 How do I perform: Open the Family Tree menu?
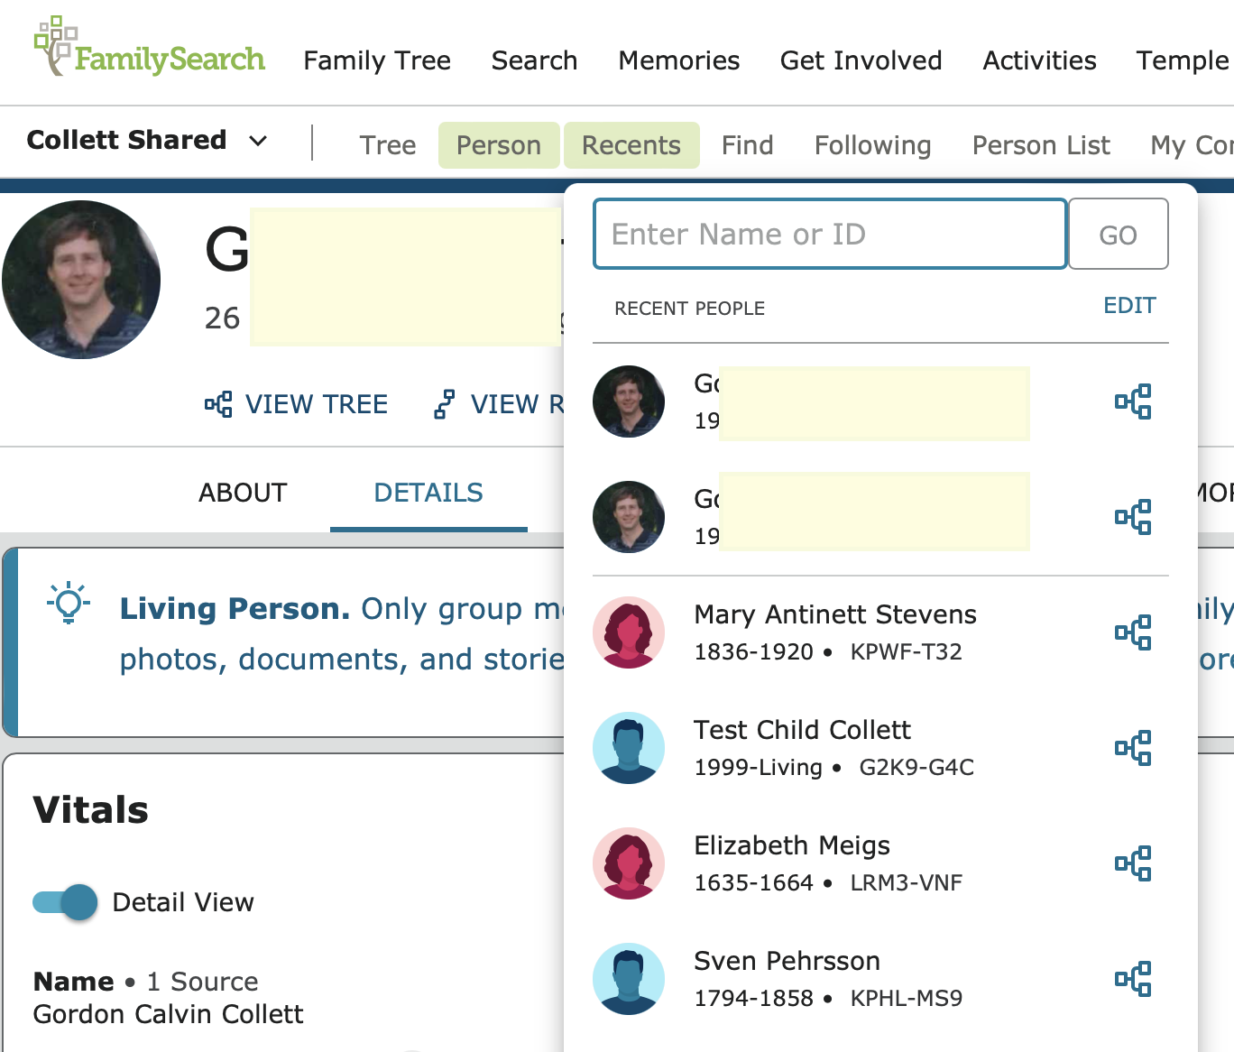[377, 60]
